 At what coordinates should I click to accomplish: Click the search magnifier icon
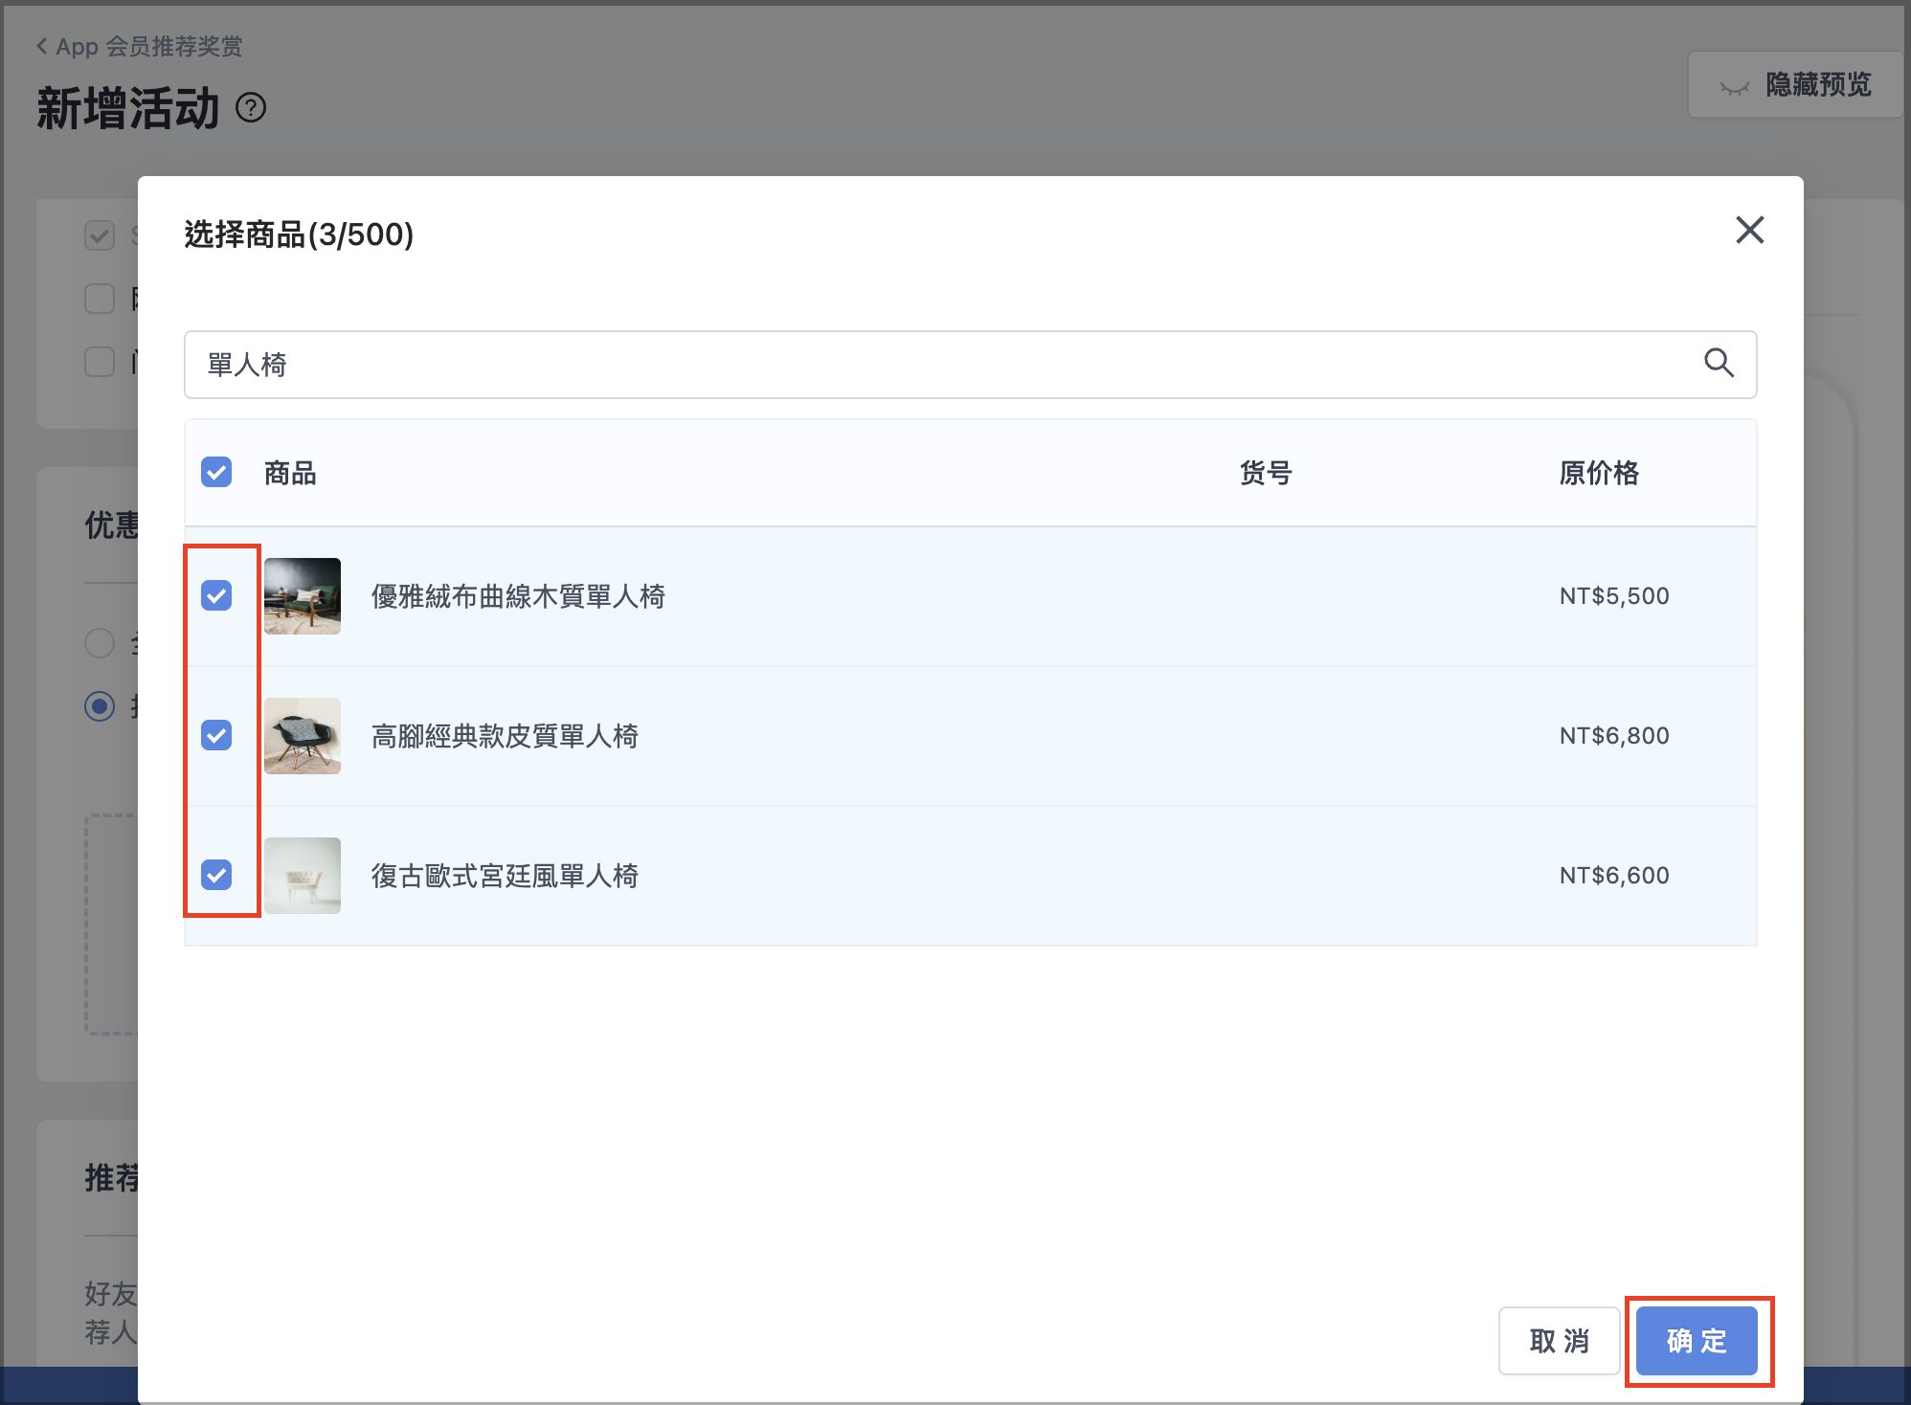[1719, 363]
